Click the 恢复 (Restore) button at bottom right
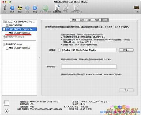141x115 pixels. [126, 90]
